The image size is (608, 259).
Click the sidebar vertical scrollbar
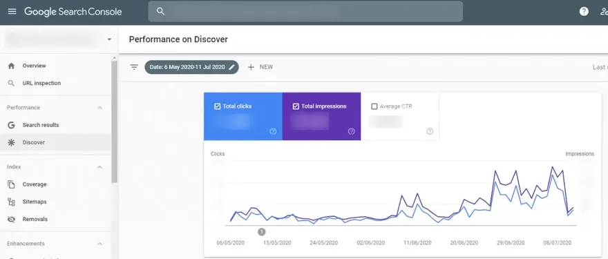coord(114,122)
